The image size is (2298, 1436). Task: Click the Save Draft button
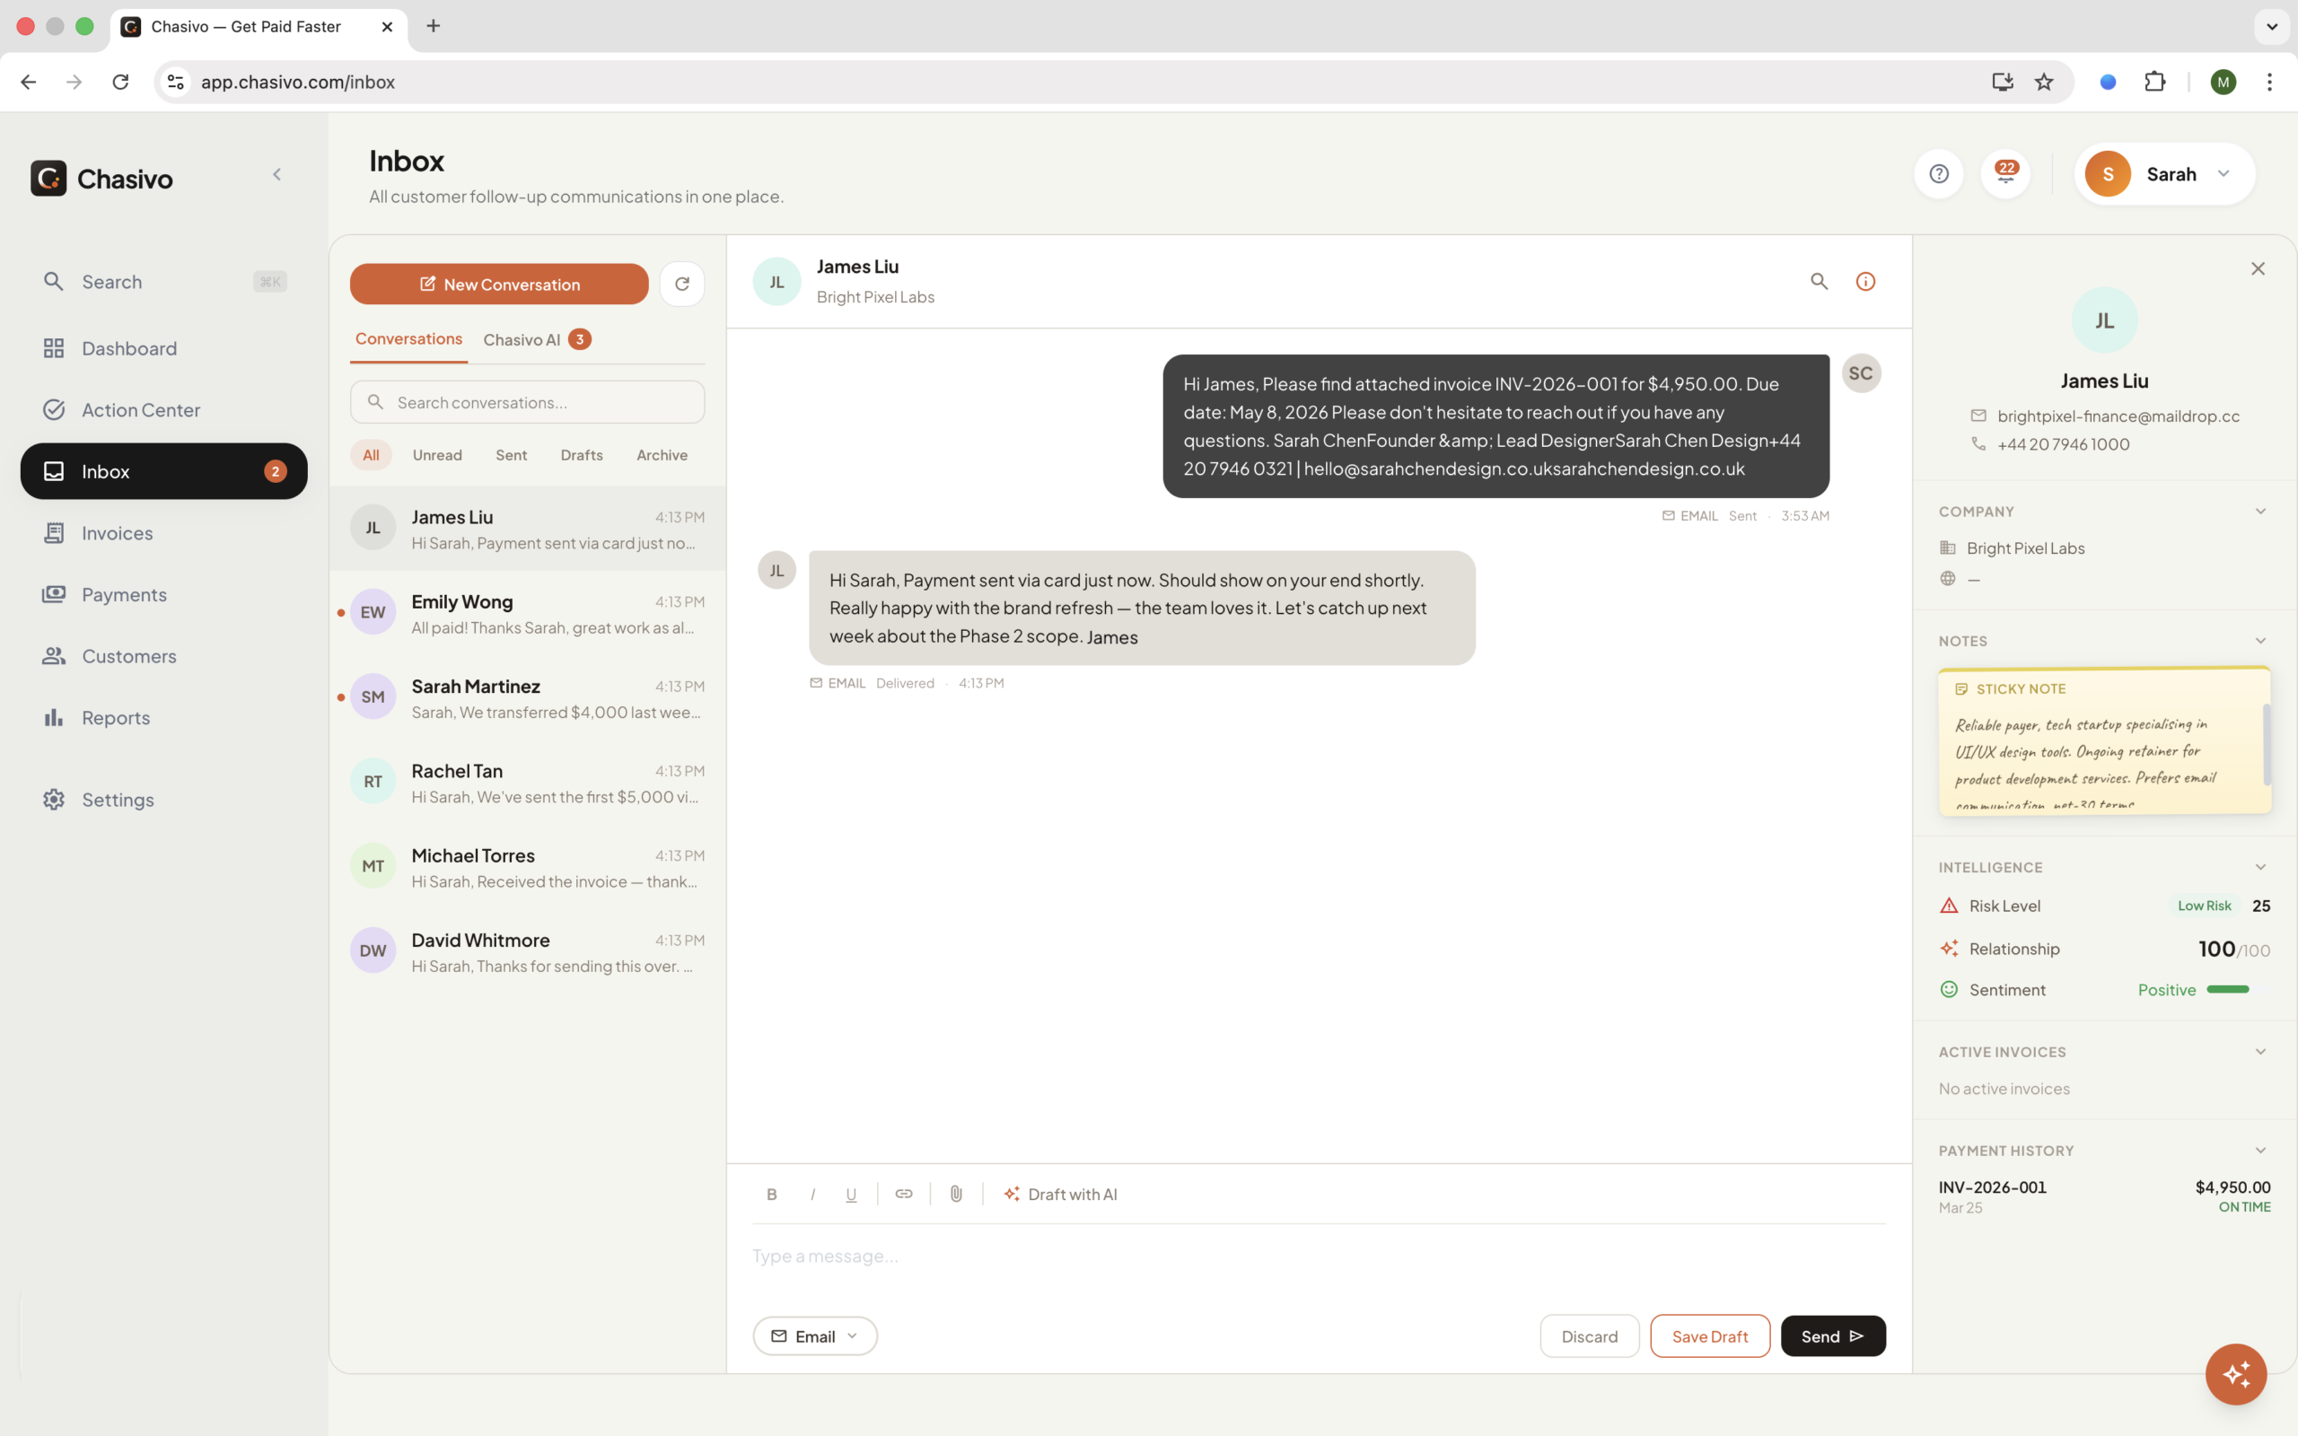tap(1709, 1336)
